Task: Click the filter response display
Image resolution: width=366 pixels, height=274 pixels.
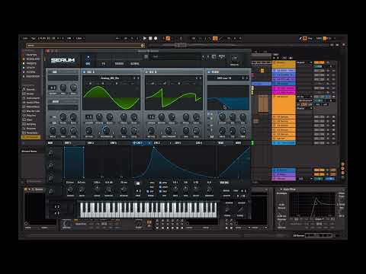Action: [x=228, y=97]
